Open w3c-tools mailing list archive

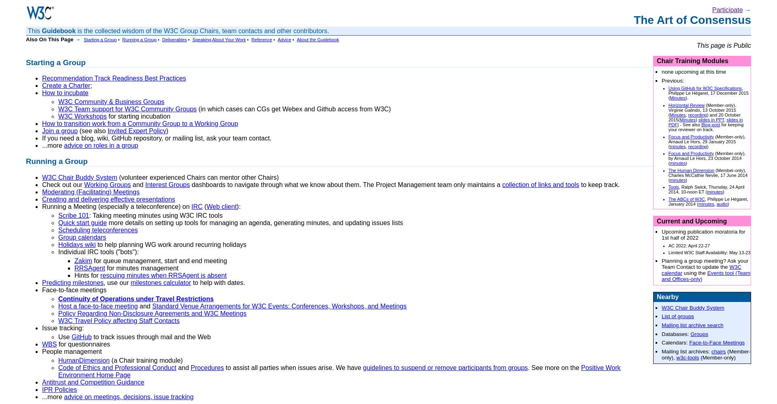(688, 358)
